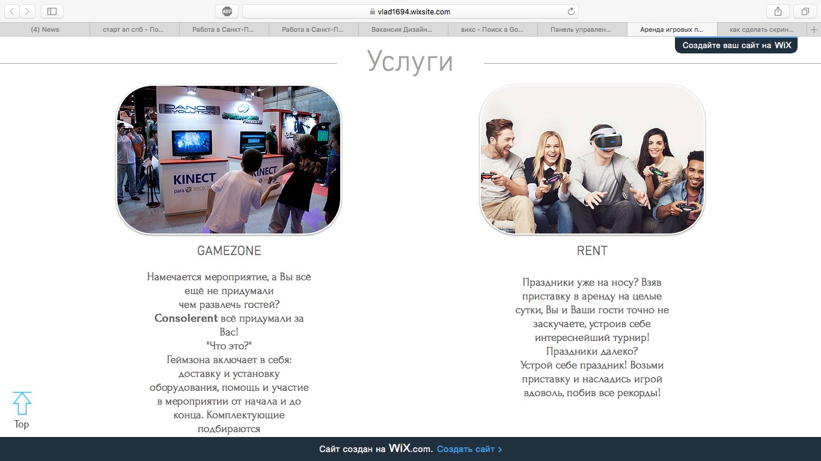Viewport: 821px width, 461px height.
Task: Click the "Создайте ваш сайт на WiX" banner
Action: (x=736, y=45)
